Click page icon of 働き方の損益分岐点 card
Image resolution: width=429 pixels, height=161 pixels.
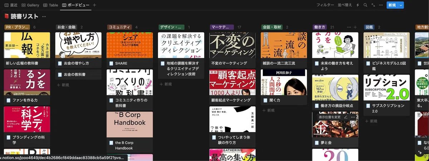pos(317,106)
